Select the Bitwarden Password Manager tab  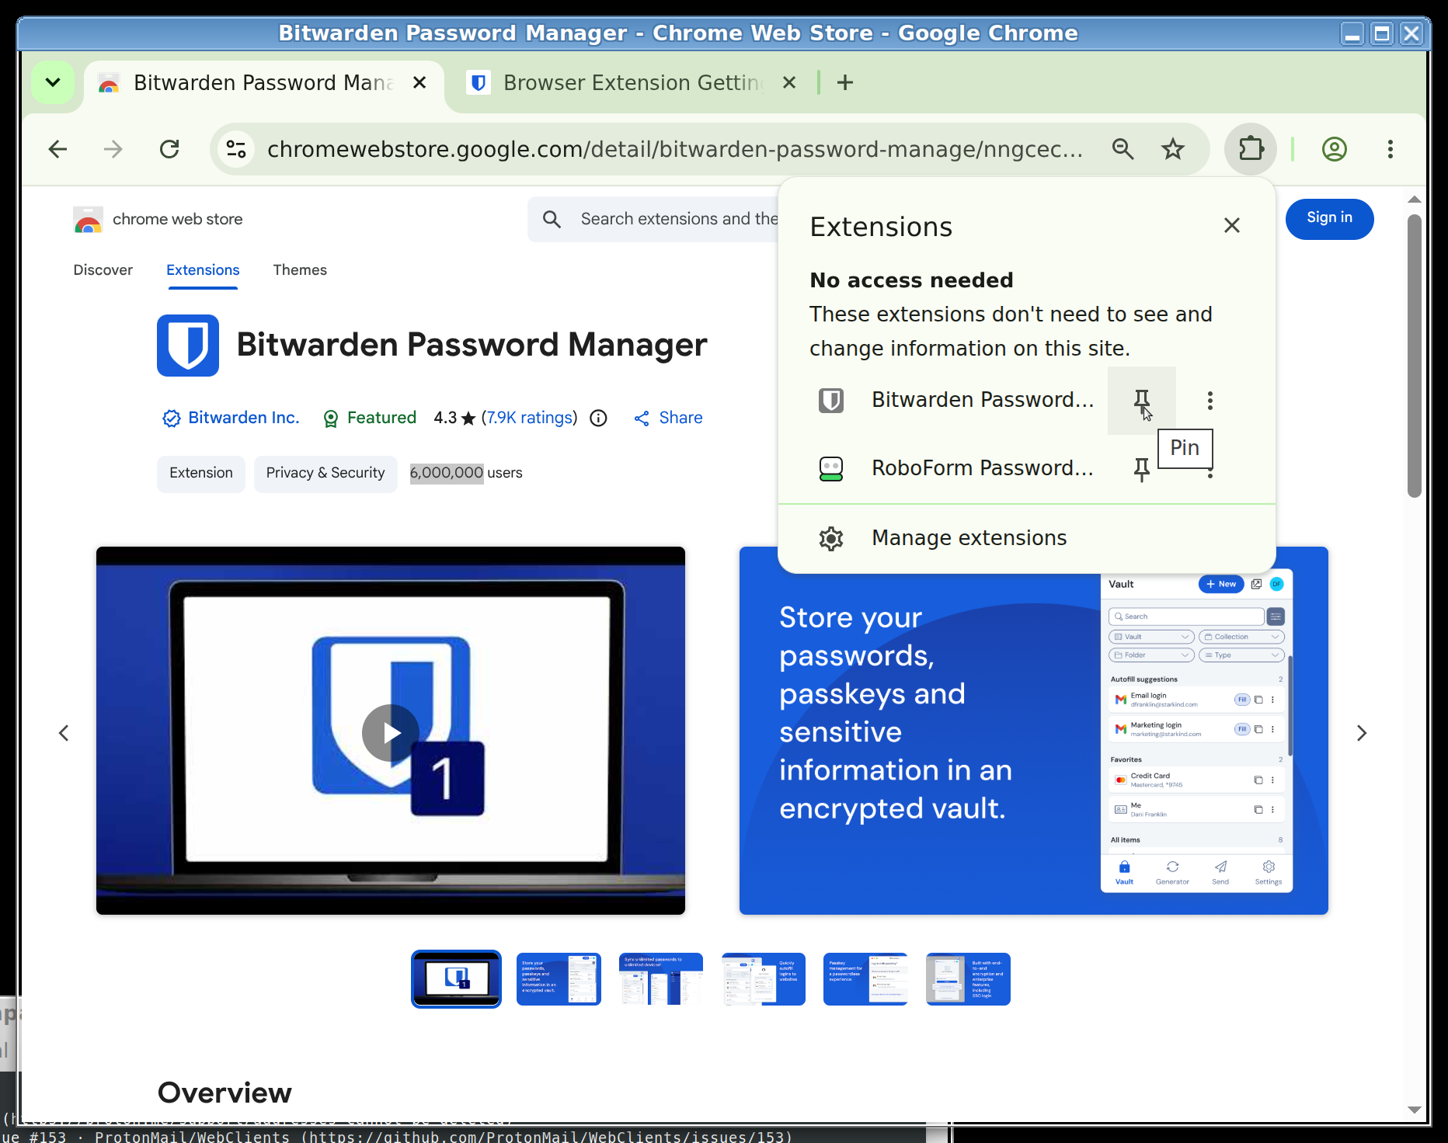point(263,83)
